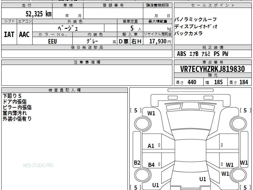Viewport: 253px width, 190px height.
Task: Click the 検査員記入欄 section header
Action: pos(65,90)
